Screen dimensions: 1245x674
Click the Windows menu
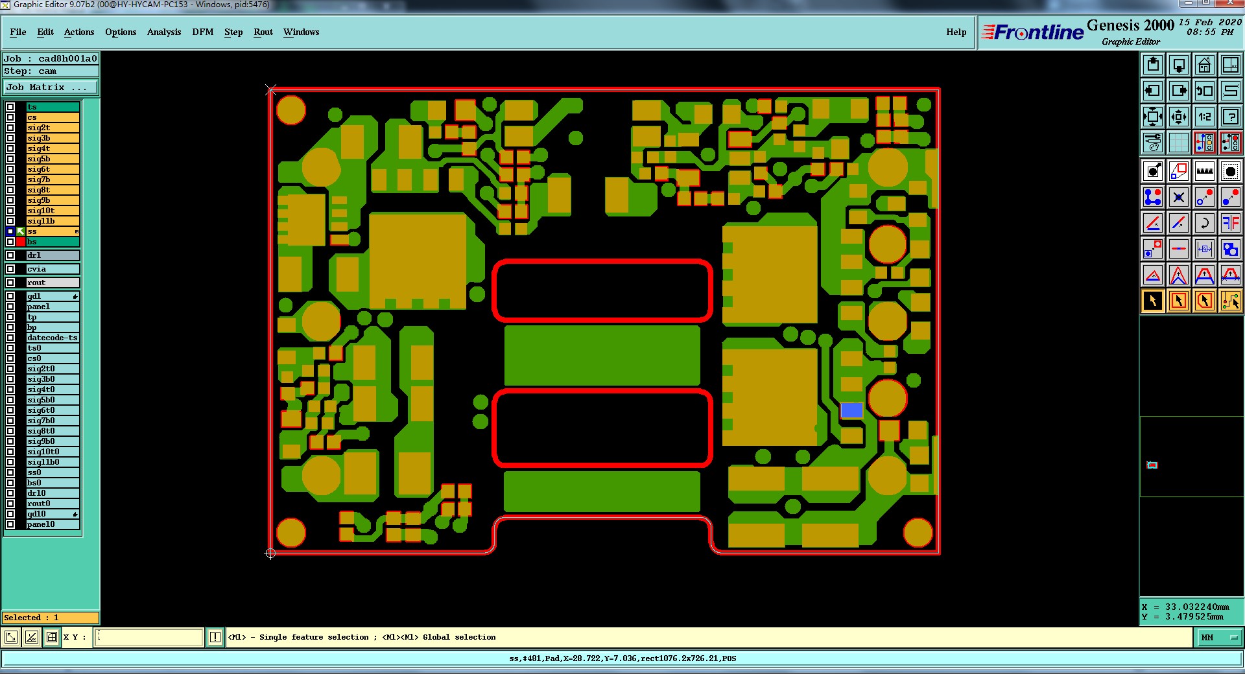(301, 32)
